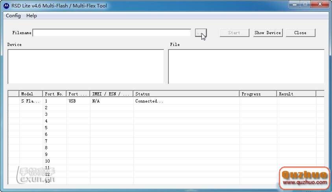Select port number 5 row

tap(166, 128)
